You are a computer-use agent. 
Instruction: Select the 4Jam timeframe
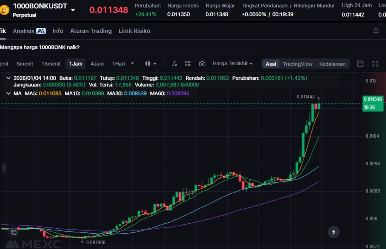point(97,64)
